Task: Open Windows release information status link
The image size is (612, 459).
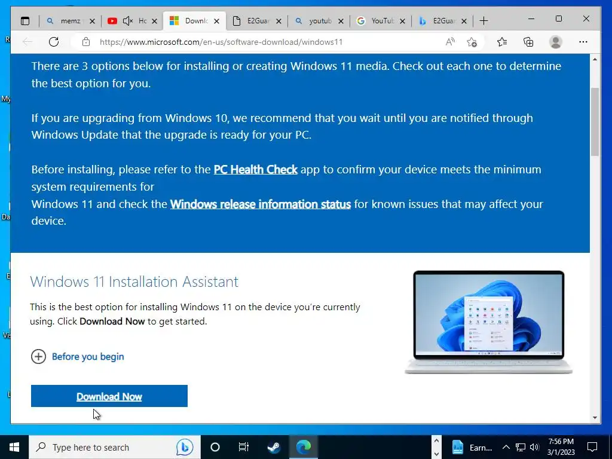Action: (x=261, y=204)
